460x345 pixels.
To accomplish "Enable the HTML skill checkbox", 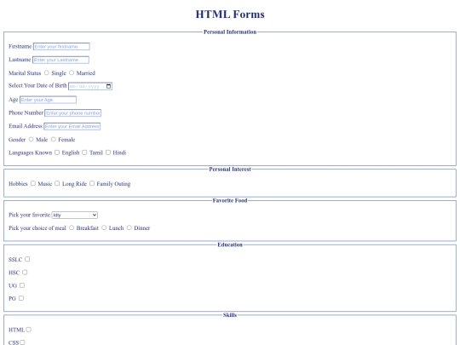I will (x=28, y=330).
